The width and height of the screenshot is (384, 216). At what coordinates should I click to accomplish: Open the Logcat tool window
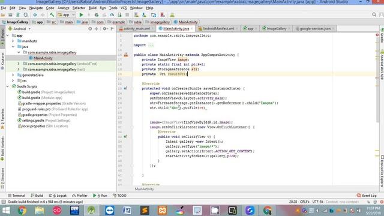pyautogui.click(x=58, y=196)
